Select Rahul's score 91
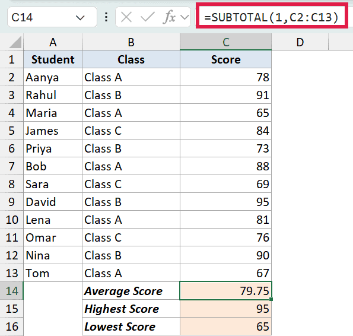The height and width of the screenshot is (336, 353). click(226, 95)
